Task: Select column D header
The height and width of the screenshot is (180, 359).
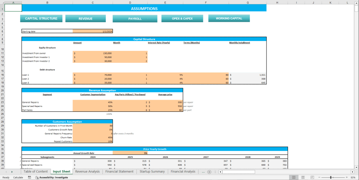Action: [x=130, y=2]
